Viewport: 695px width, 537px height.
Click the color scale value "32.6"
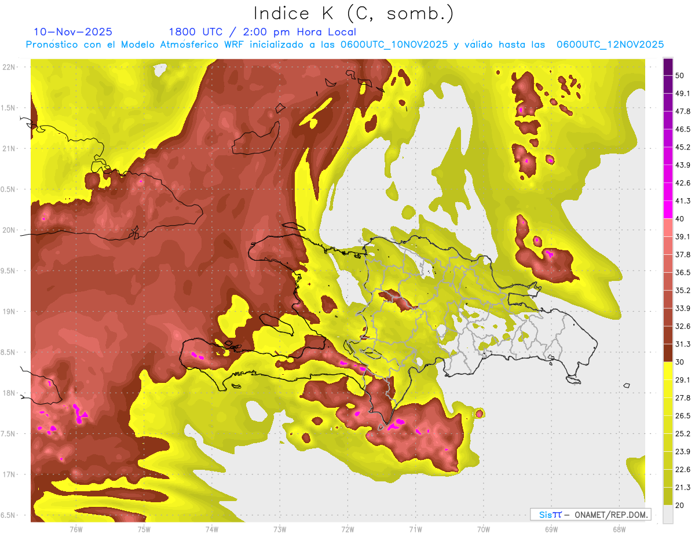tap(682, 326)
